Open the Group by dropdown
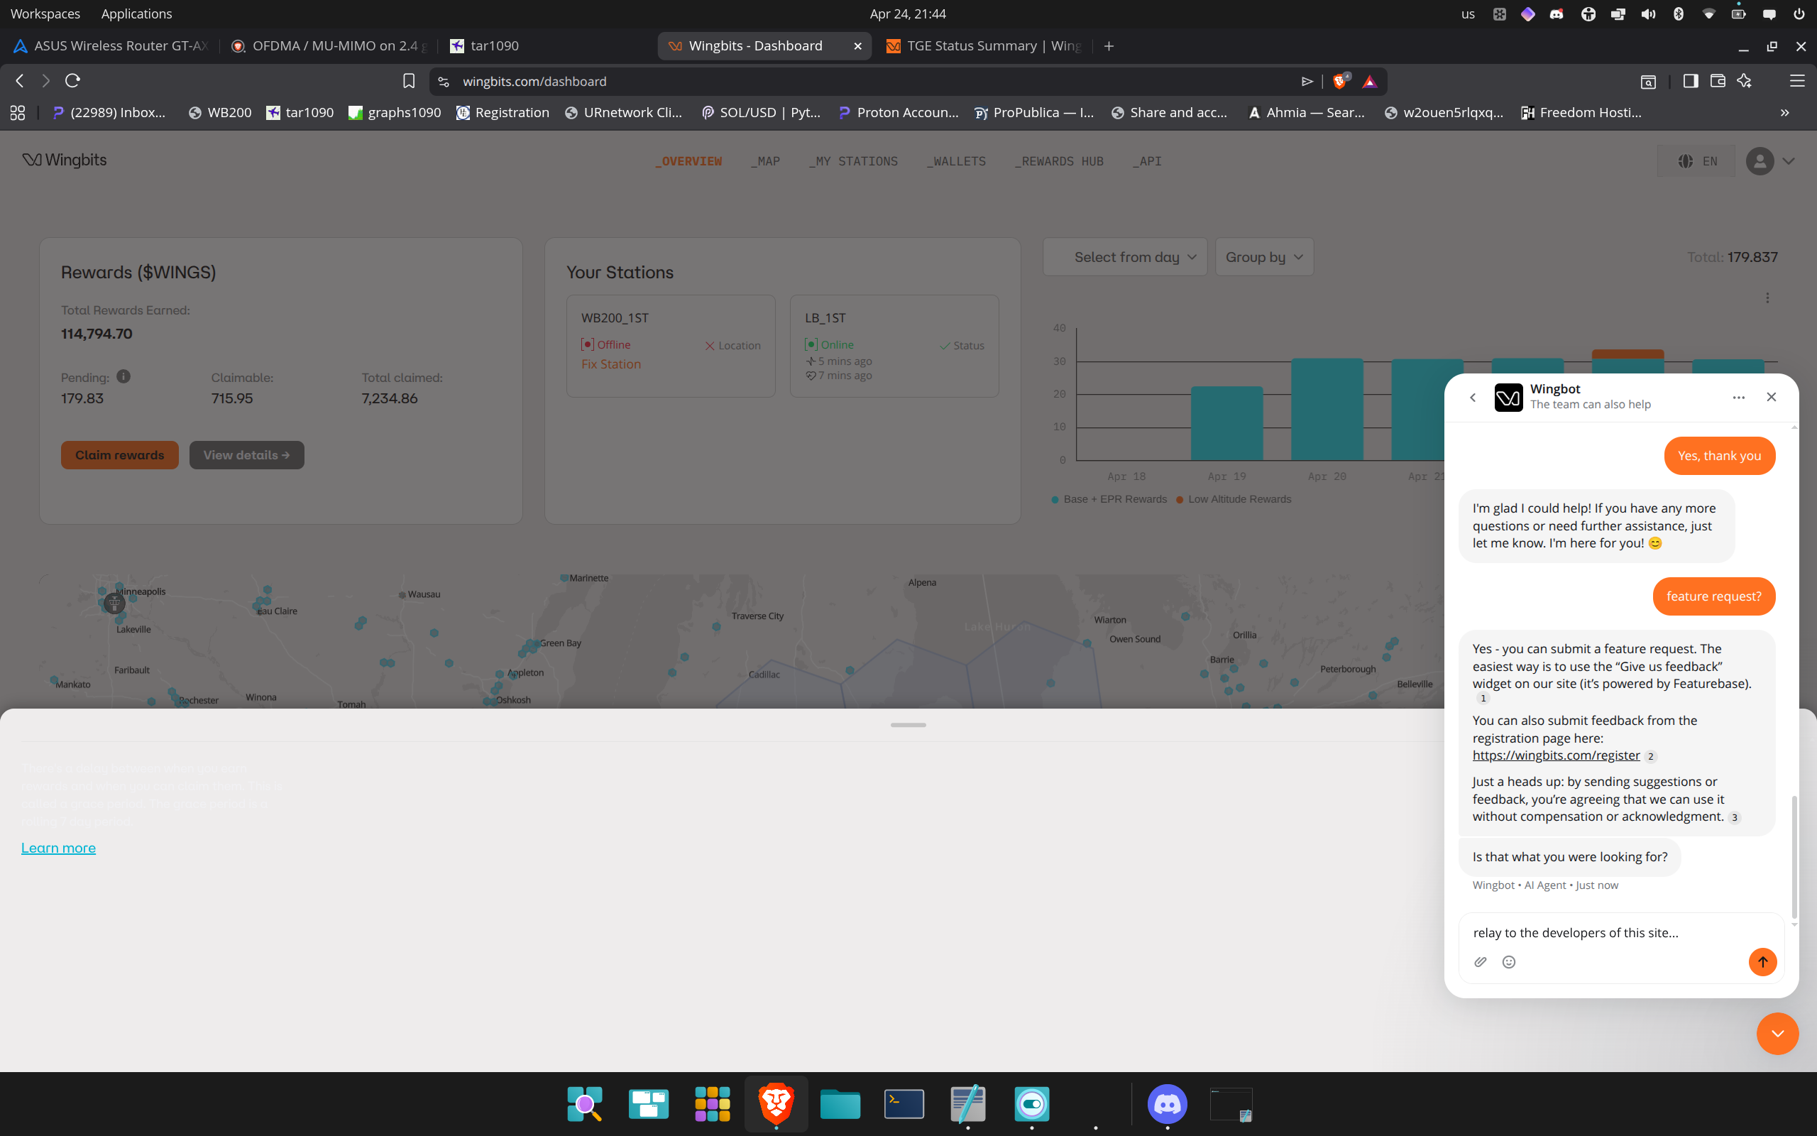1817x1136 pixels. pos(1264,257)
